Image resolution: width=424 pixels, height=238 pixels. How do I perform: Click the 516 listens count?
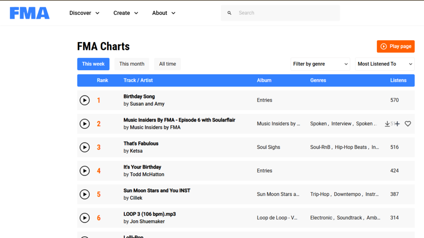394,147
